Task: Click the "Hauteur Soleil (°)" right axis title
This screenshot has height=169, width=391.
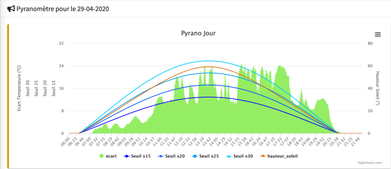Action: tap(377, 88)
